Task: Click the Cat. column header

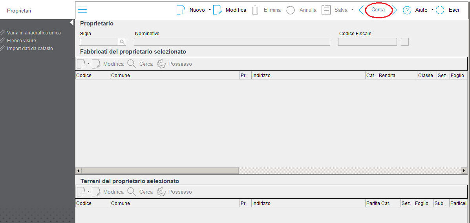Action: point(371,76)
